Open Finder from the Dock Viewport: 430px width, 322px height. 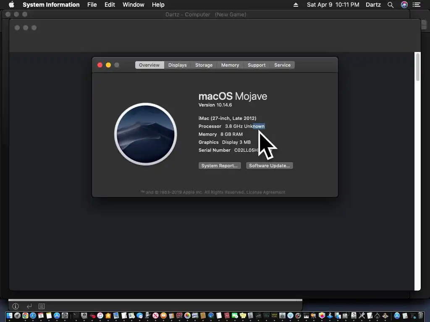(x=9, y=315)
